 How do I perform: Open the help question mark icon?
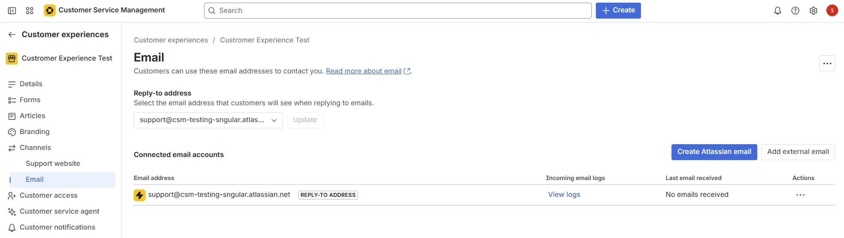pos(795,11)
